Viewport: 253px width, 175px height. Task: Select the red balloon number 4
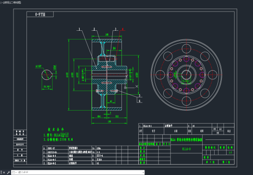pos(122,29)
